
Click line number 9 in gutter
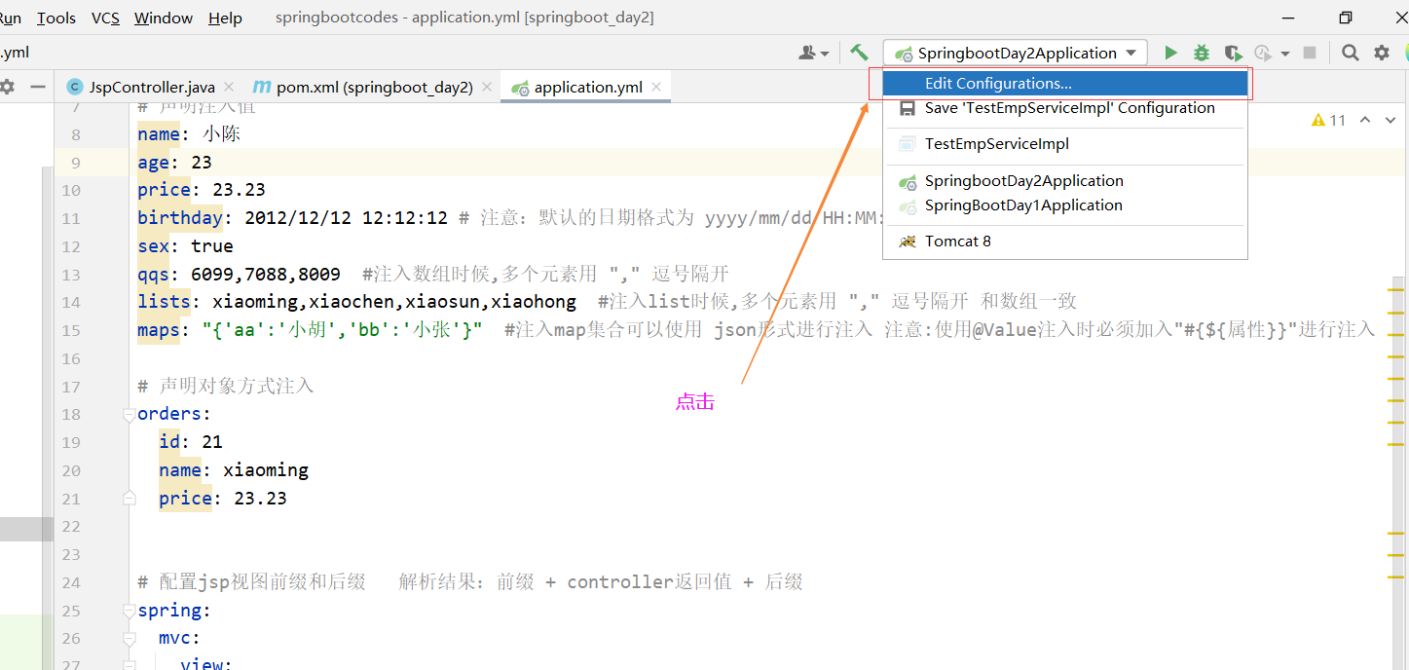(x=76, y=163)
